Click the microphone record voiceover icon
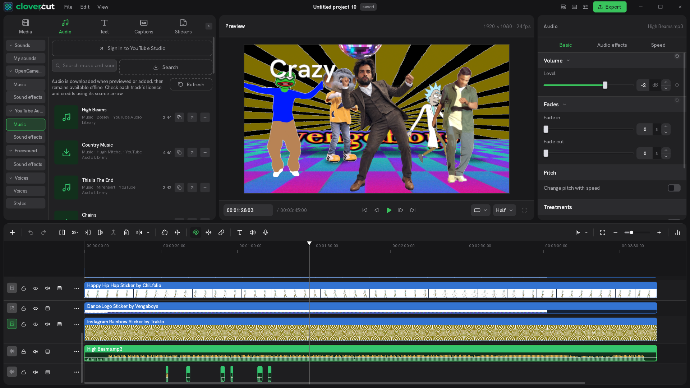The width and height of the screenshot is (690, 388). 266,232
